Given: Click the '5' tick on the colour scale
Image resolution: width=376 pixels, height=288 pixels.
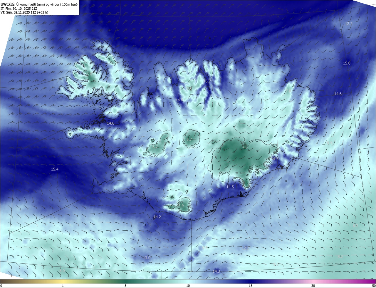Looking at the screenshot, I should pos(125,286).
